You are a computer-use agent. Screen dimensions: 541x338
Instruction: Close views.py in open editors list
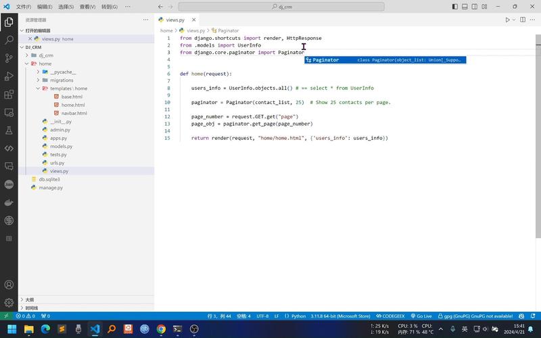tap(30, 39)
